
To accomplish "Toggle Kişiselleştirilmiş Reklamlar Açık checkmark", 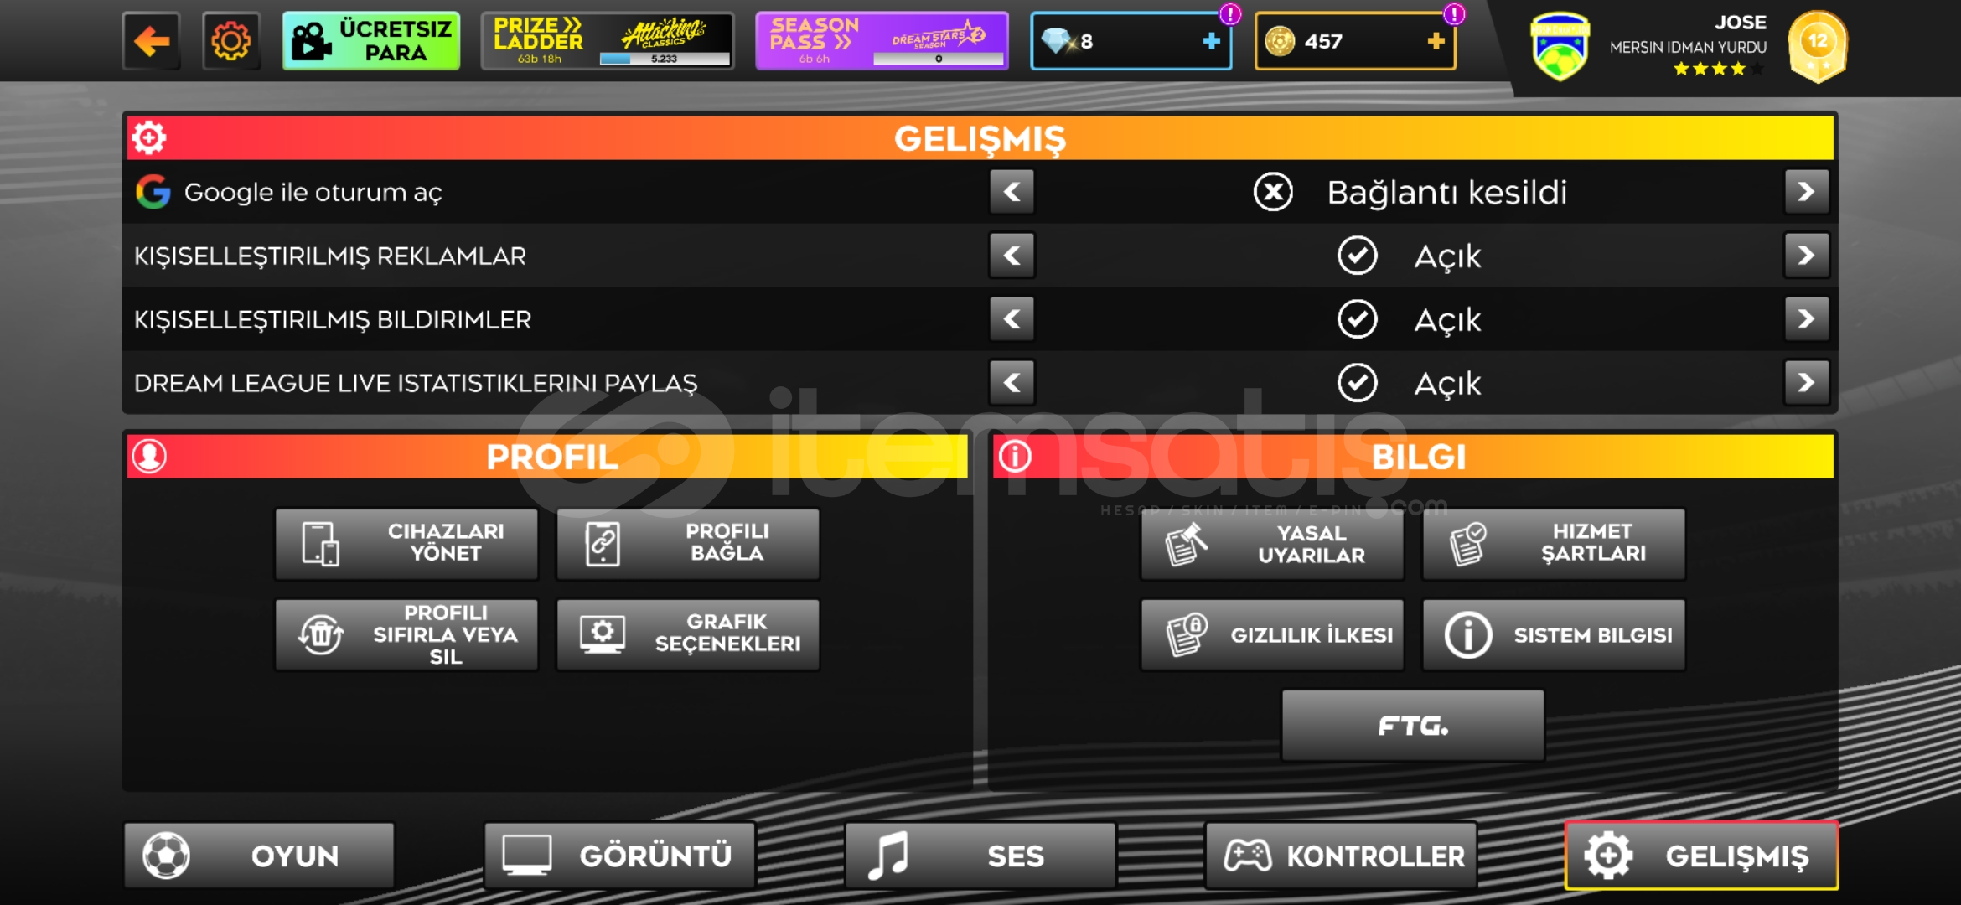I will 1358,256.
